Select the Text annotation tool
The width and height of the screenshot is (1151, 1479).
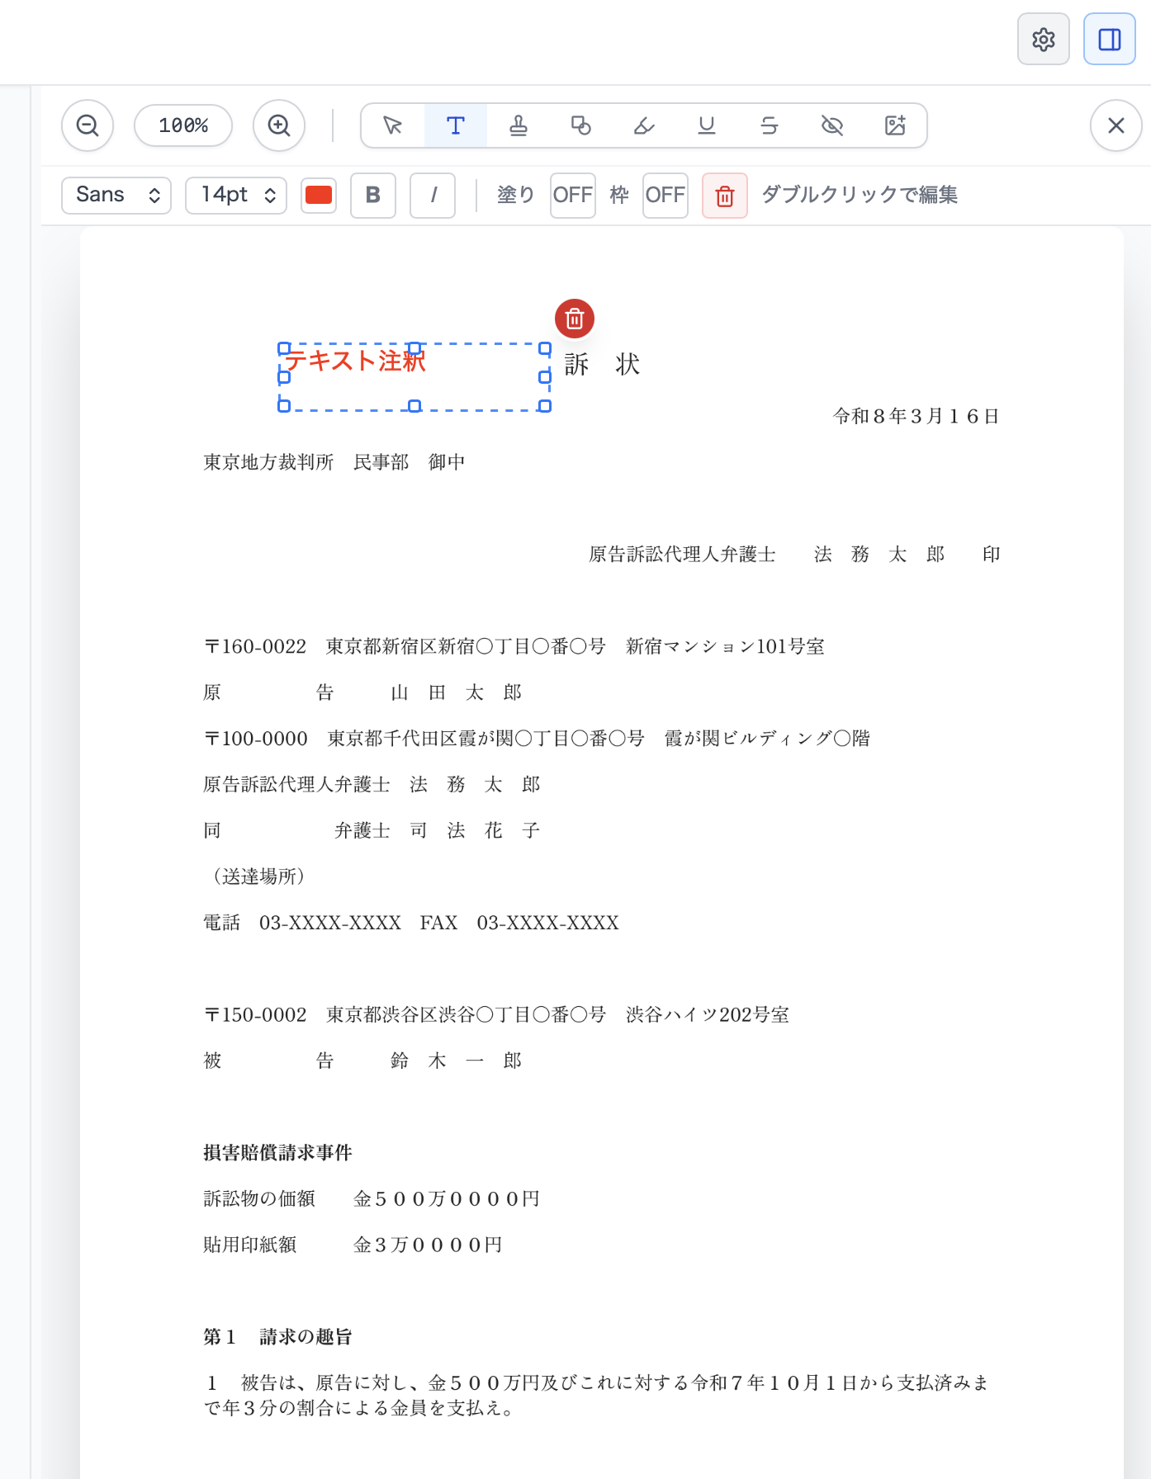[x=456, y=125]
